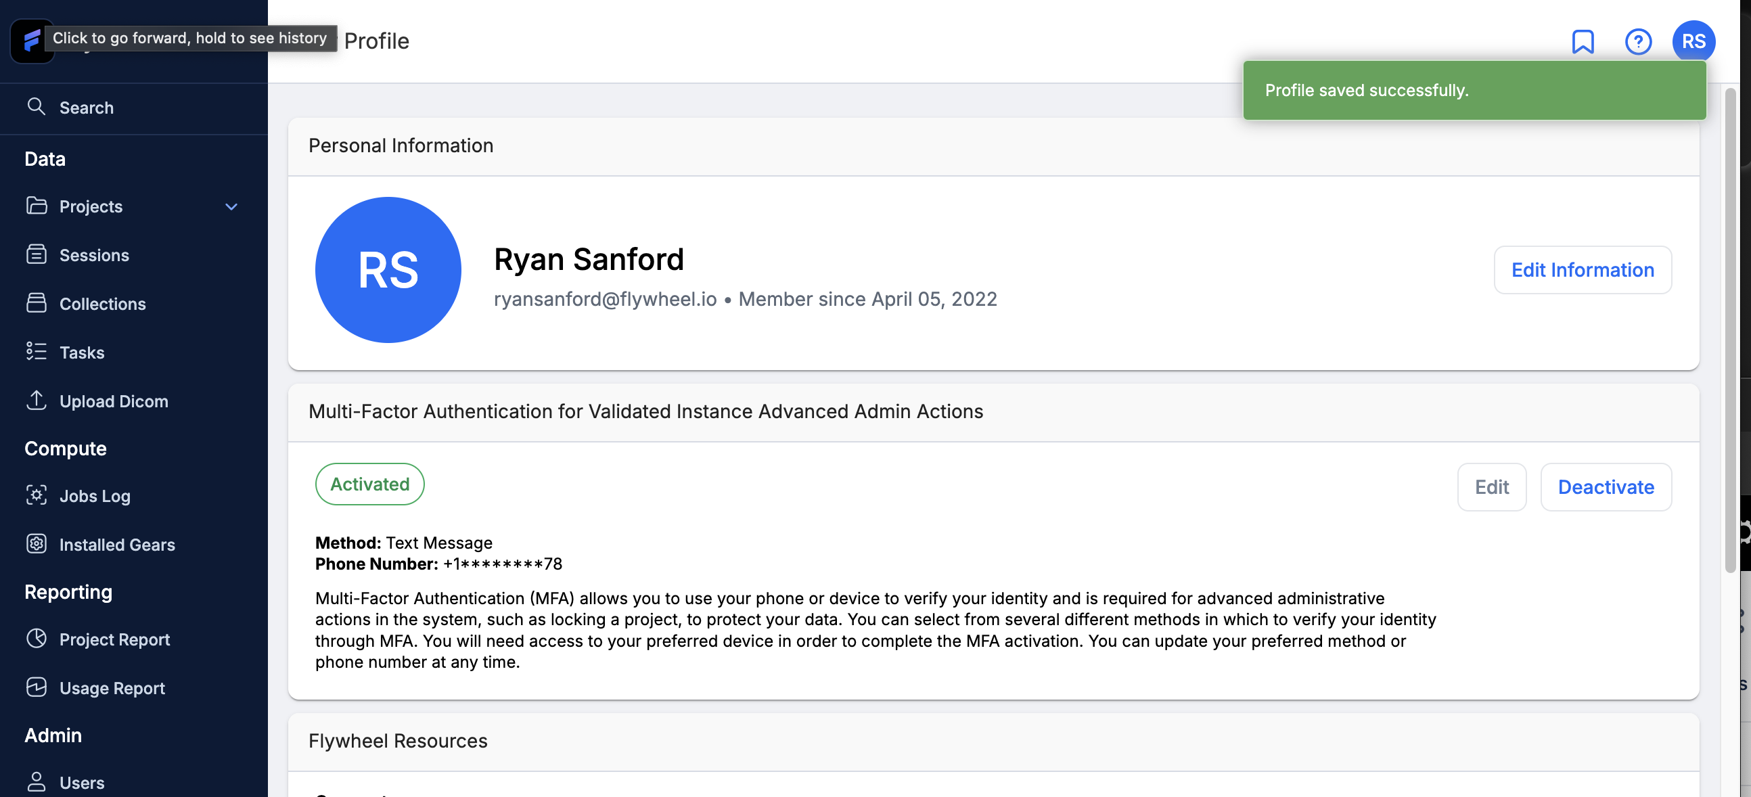Click the Deactivate MFA button
Viewport: 1751px width, 797px height.
(x=1606, y=487)
